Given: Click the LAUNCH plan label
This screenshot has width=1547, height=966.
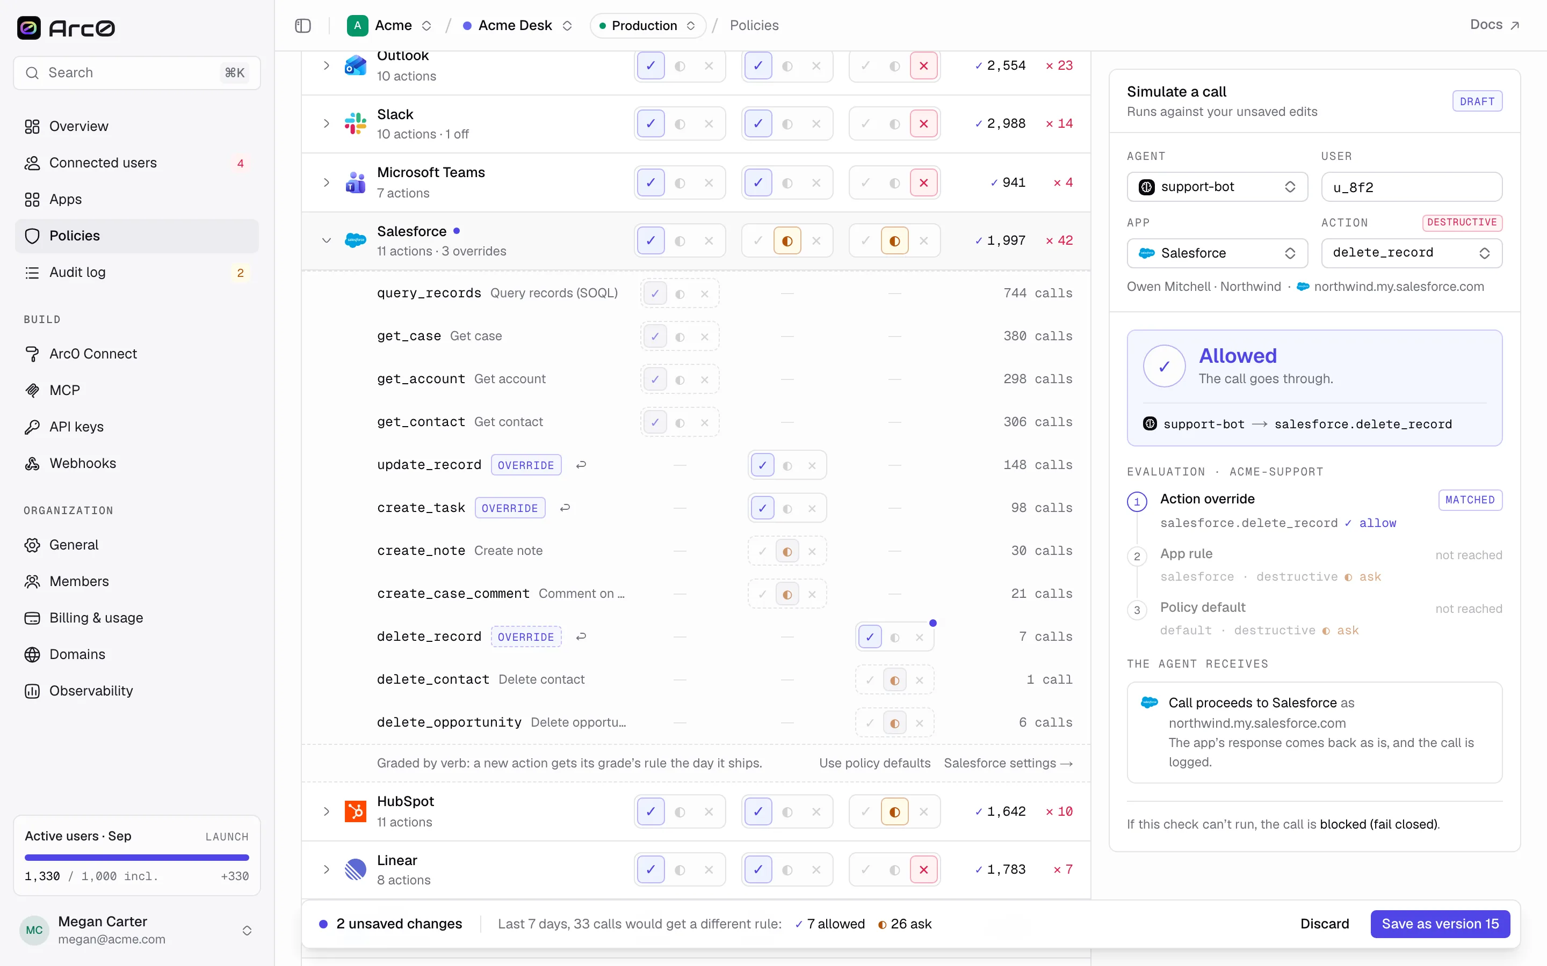Looking at the screenshot, I should point(227,837).
